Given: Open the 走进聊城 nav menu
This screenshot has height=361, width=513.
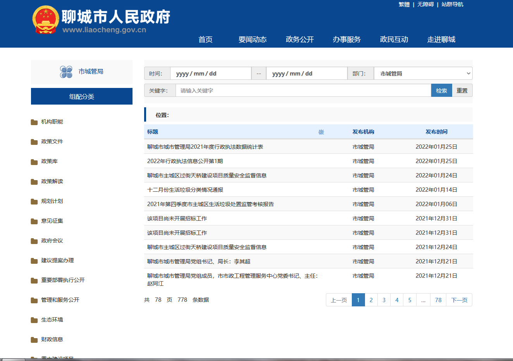Looking at the screenshot, I should [441, 40].
